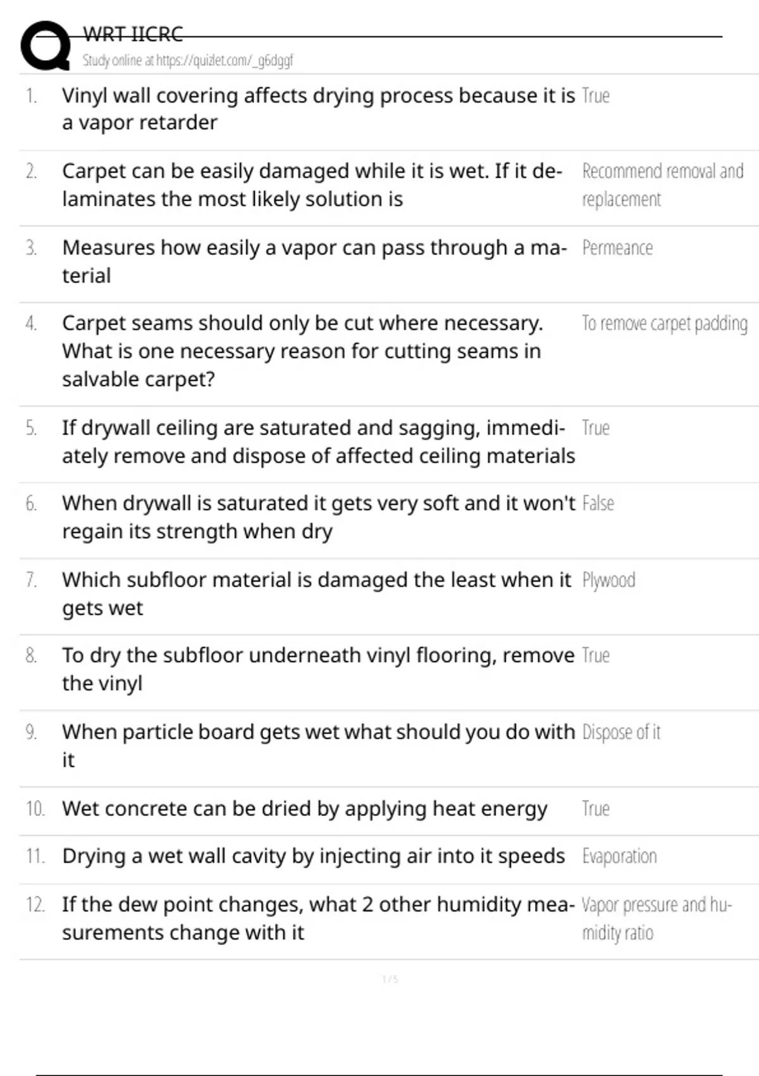Open the quizlet.com study link
Image resolution: width=759 pixels, height=1076 pixels.
coord(188,61)
